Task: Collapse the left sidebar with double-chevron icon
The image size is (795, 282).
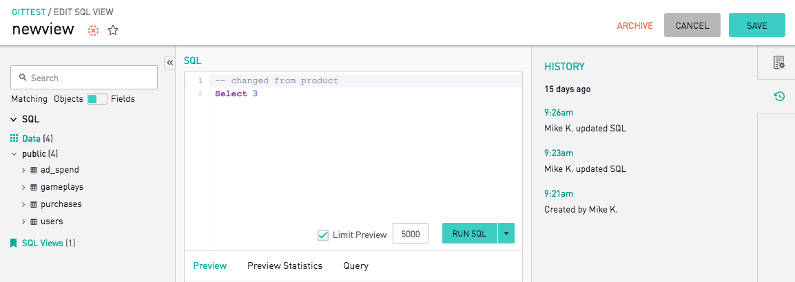Action: tap(170, 62)
